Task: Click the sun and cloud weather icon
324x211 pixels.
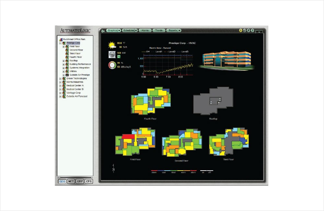Action: click(112, 45)
